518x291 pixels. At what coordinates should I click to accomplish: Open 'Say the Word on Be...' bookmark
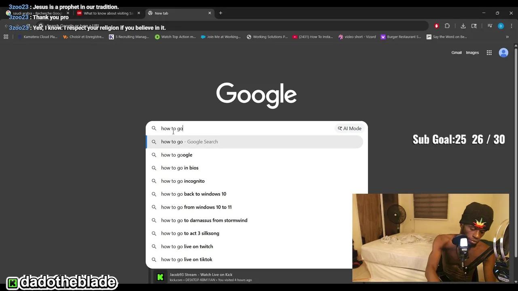point(447,37)
